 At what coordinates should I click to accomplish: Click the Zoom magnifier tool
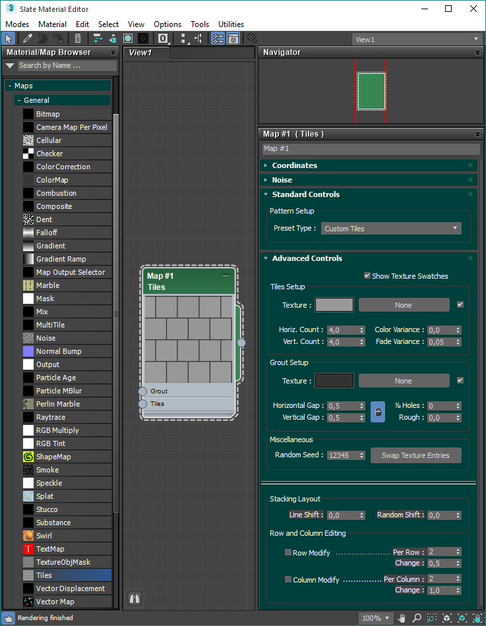[x=417, y=618]
